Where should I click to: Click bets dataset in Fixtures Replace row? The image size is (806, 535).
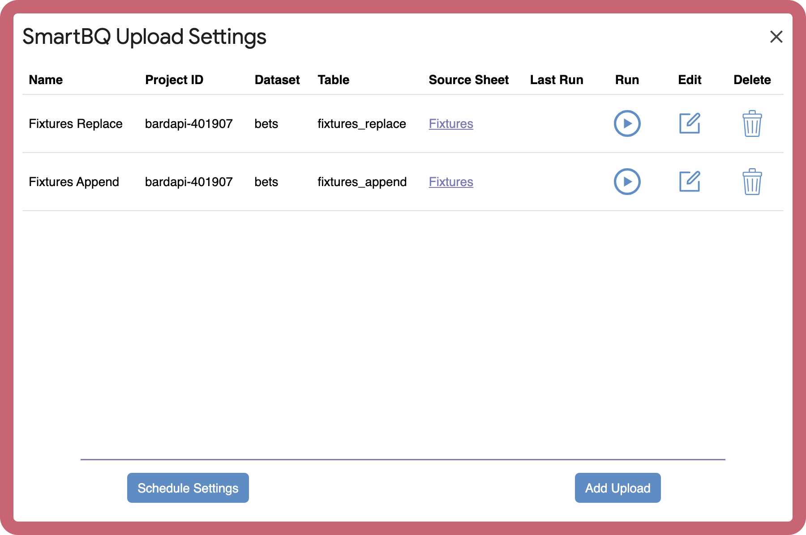(266, 123)
